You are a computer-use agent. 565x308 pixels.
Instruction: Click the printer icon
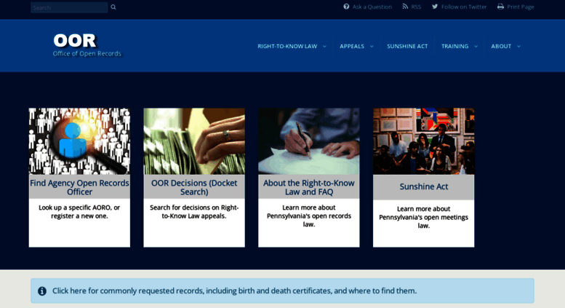point(500,7)
